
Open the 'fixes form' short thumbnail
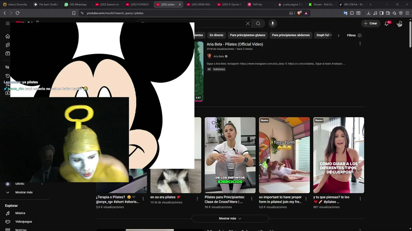pyautogui.click(x=285, y=155)
